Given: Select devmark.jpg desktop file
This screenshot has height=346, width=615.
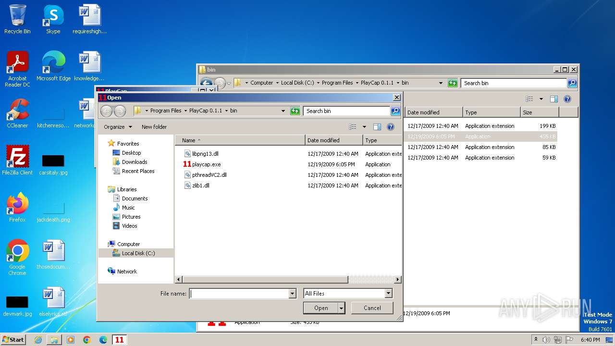Looking at the screenshot, I should point(17,305).
